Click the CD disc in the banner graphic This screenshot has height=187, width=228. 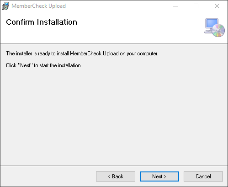[x=218, y=30]
